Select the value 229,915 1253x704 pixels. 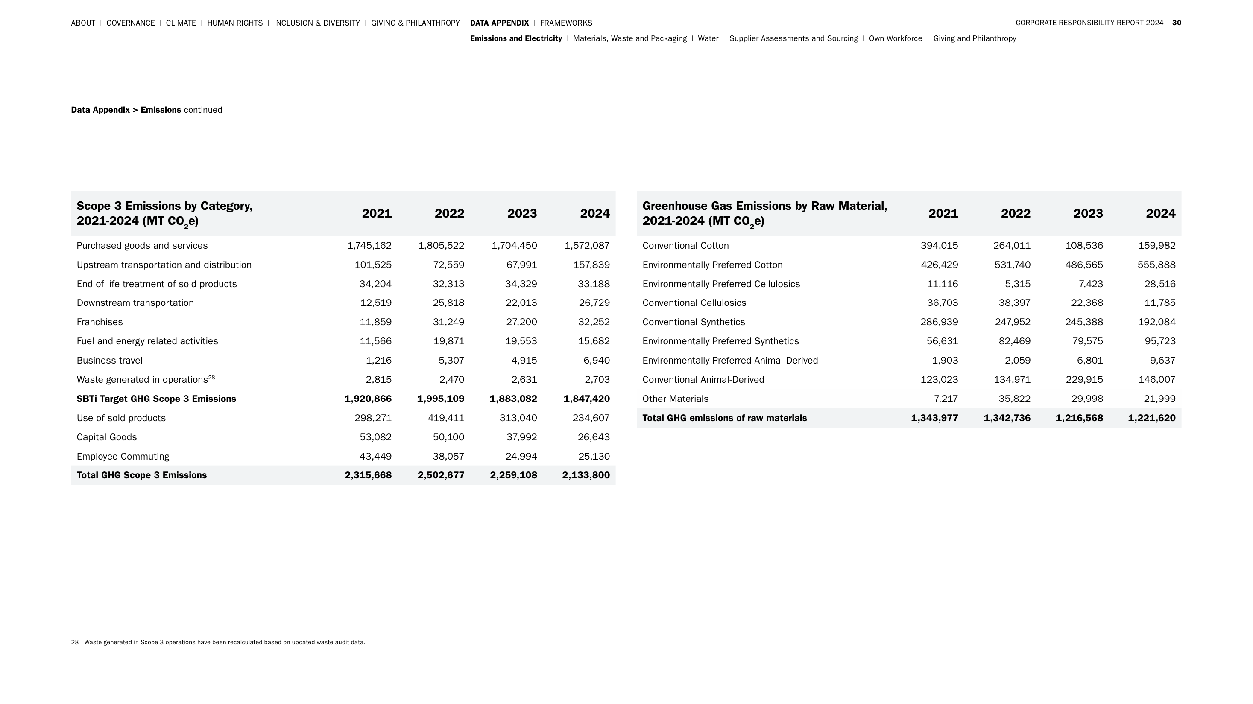[x=1084, y=379]
